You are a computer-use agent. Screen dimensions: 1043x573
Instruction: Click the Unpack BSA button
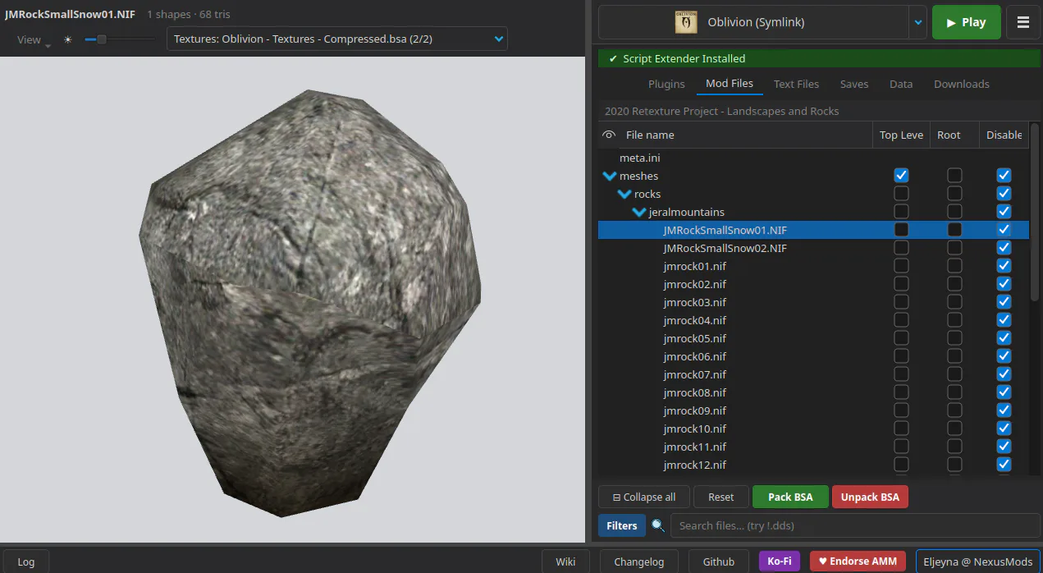[x=870, y=497]
